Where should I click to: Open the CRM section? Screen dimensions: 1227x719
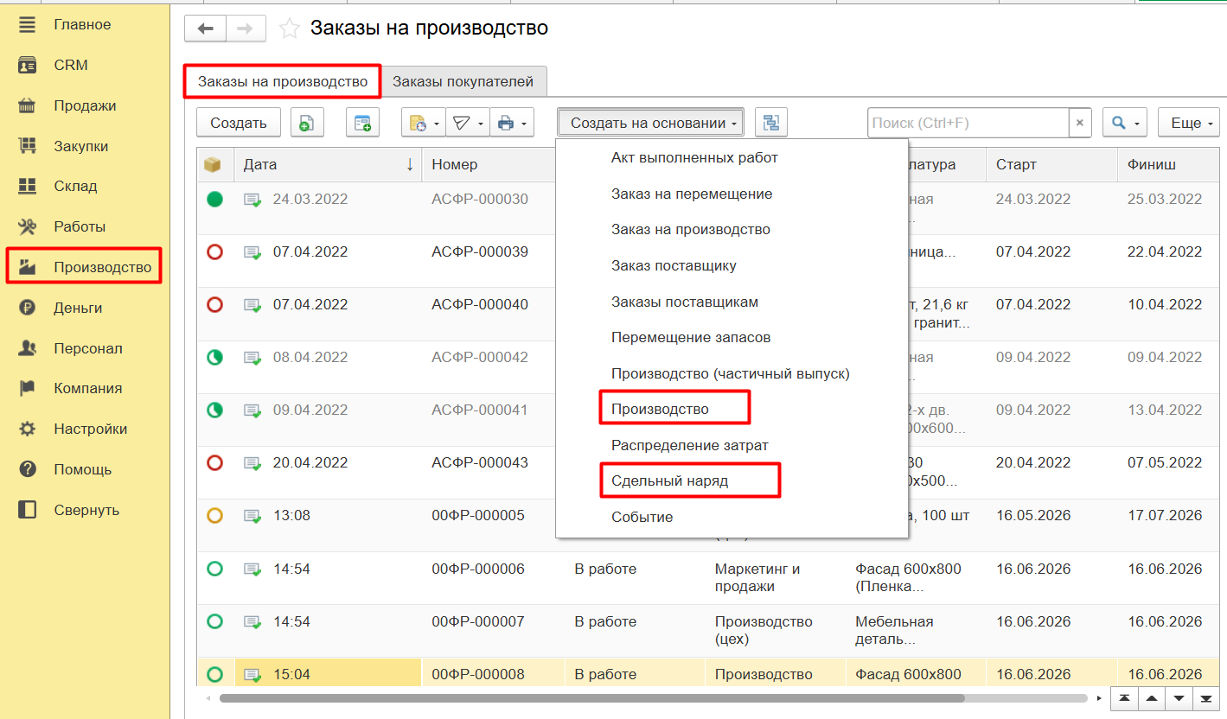(71, 65)
